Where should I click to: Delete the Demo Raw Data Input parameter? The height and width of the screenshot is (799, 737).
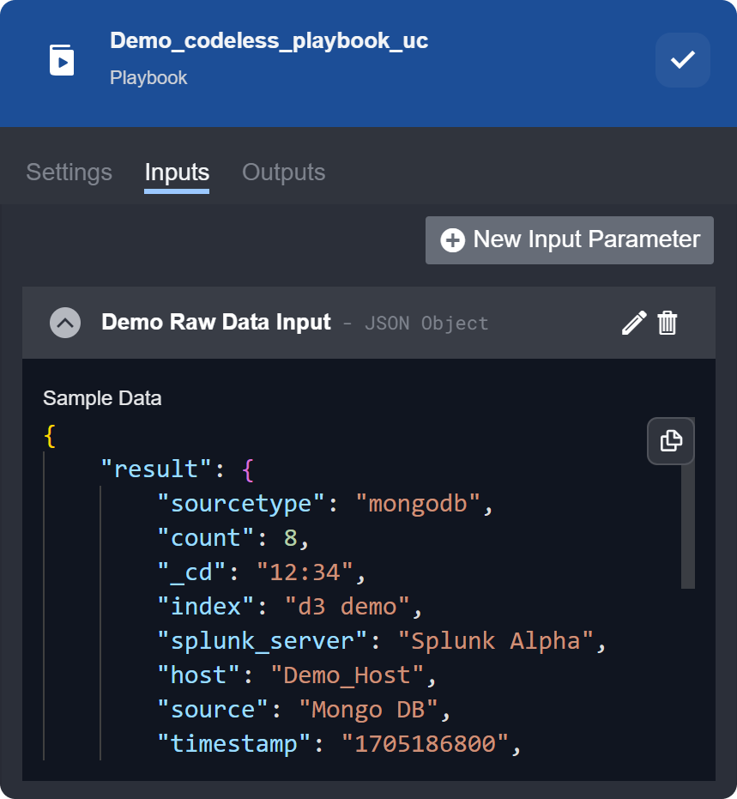click(668, 323)
